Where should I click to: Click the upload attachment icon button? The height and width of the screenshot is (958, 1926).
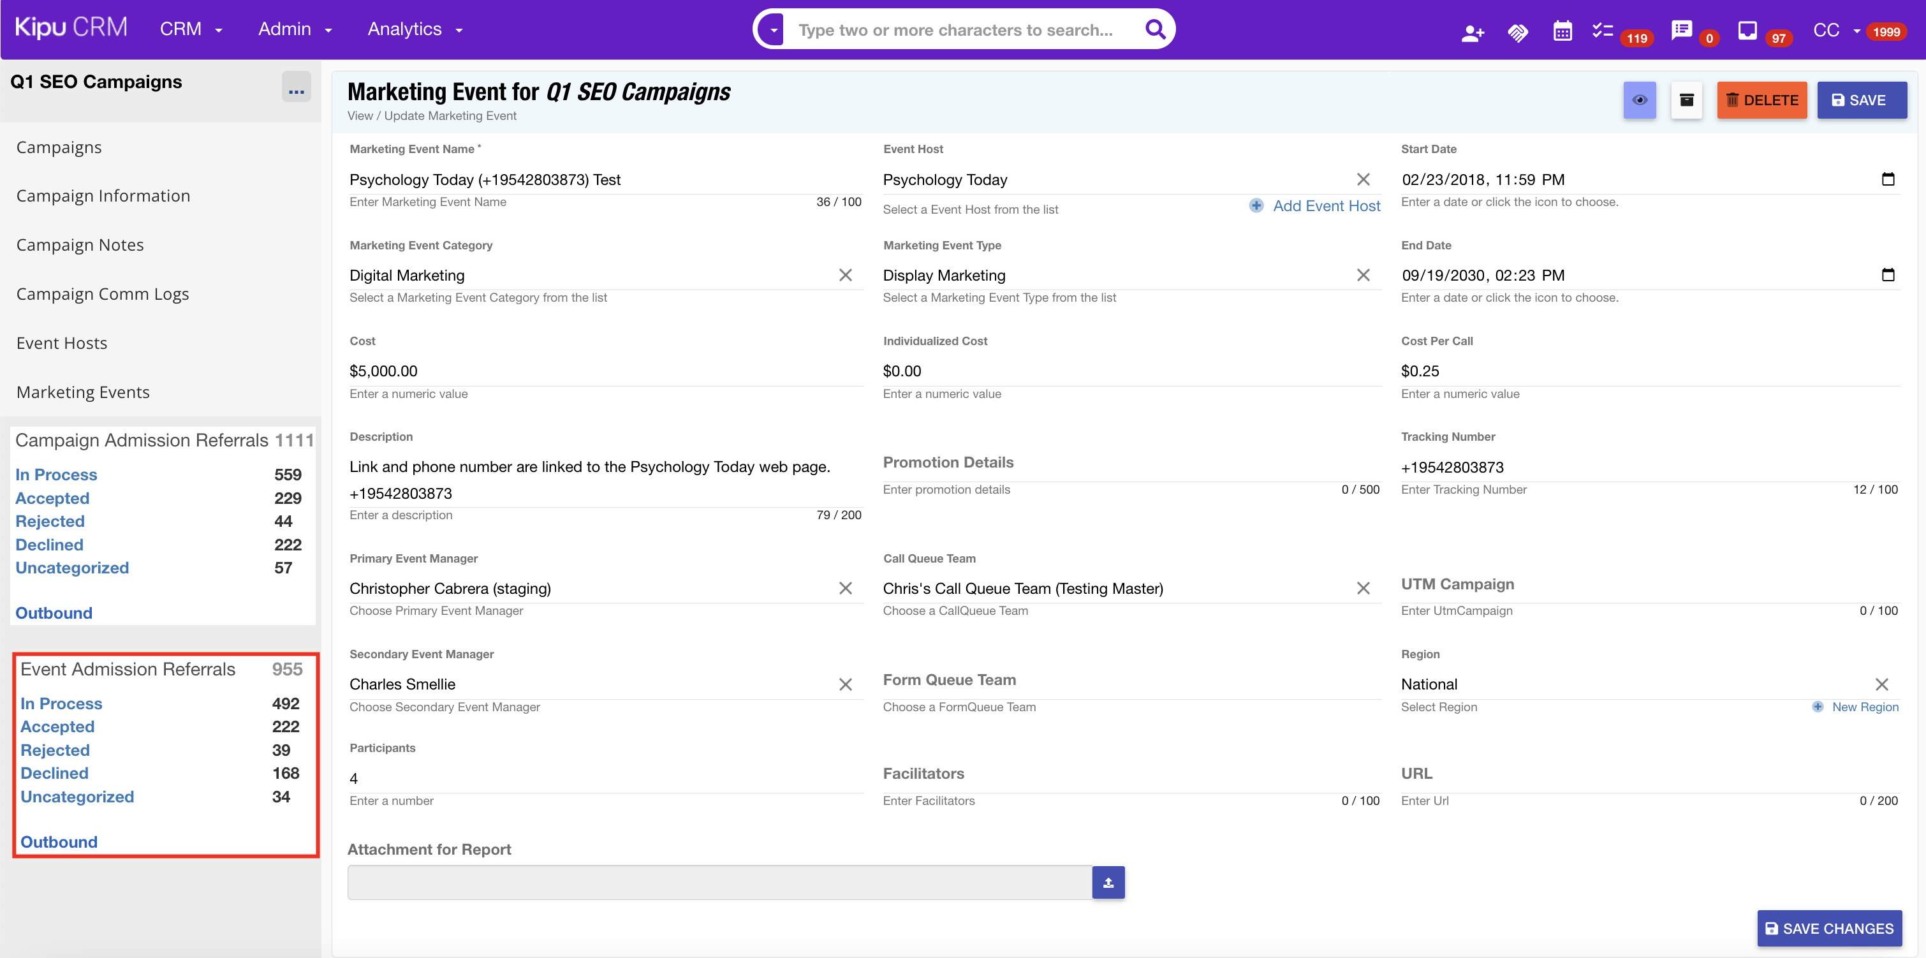(1108, 883)
